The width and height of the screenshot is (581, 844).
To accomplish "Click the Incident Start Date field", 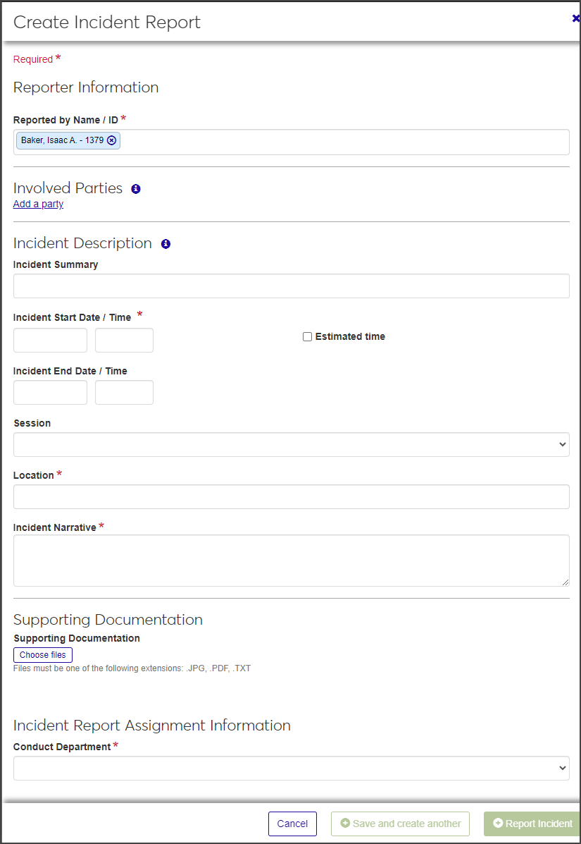I will tap(50, 340).
